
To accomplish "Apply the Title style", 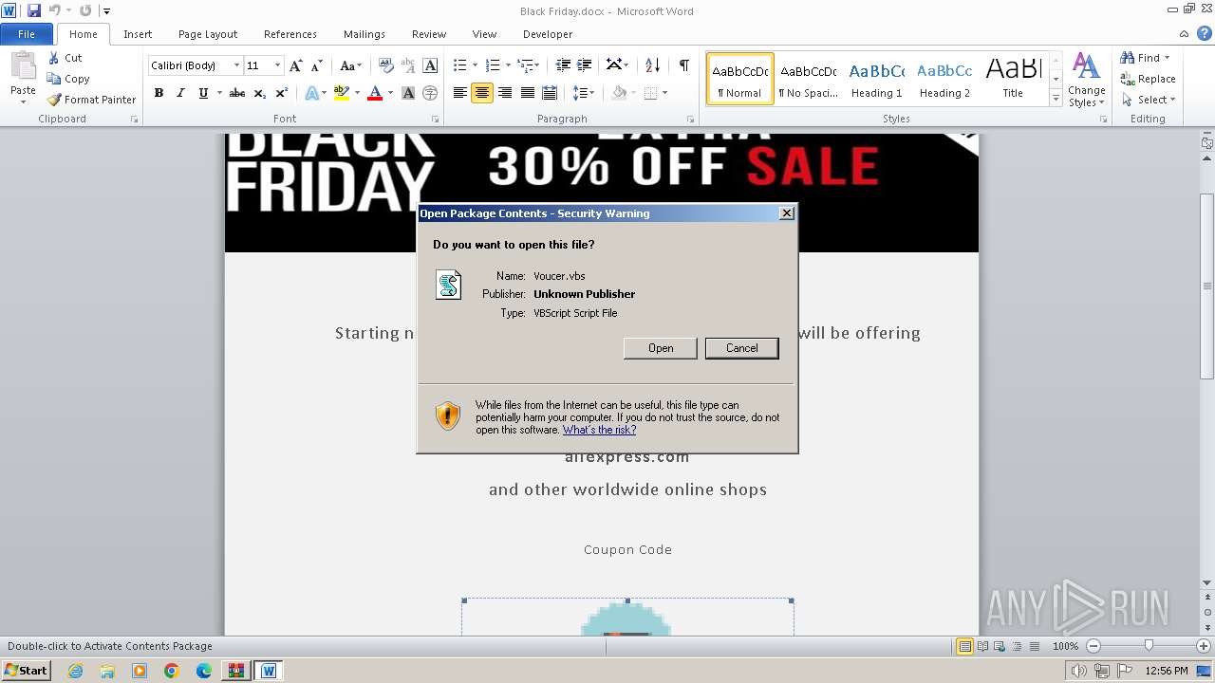I will tap(1013, 78).
